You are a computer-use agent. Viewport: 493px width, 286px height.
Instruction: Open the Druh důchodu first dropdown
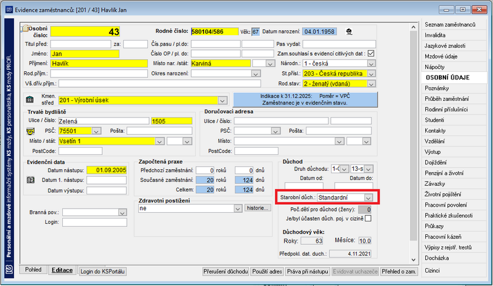click(344, 169)
